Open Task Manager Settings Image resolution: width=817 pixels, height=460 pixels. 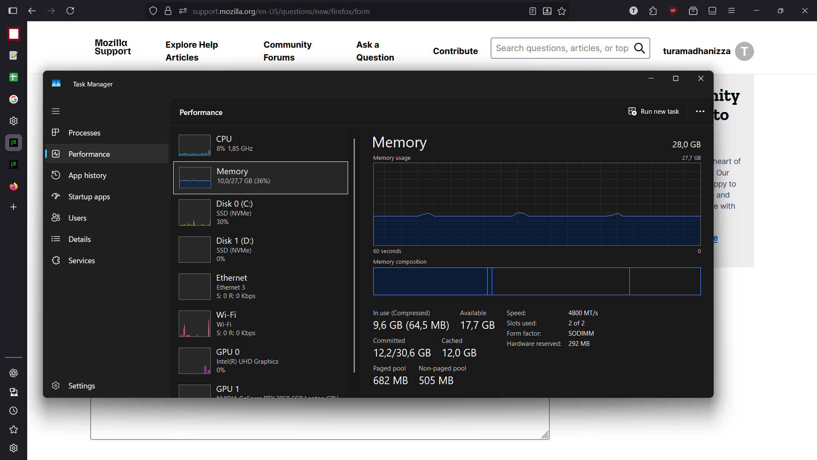click(81, 385)
